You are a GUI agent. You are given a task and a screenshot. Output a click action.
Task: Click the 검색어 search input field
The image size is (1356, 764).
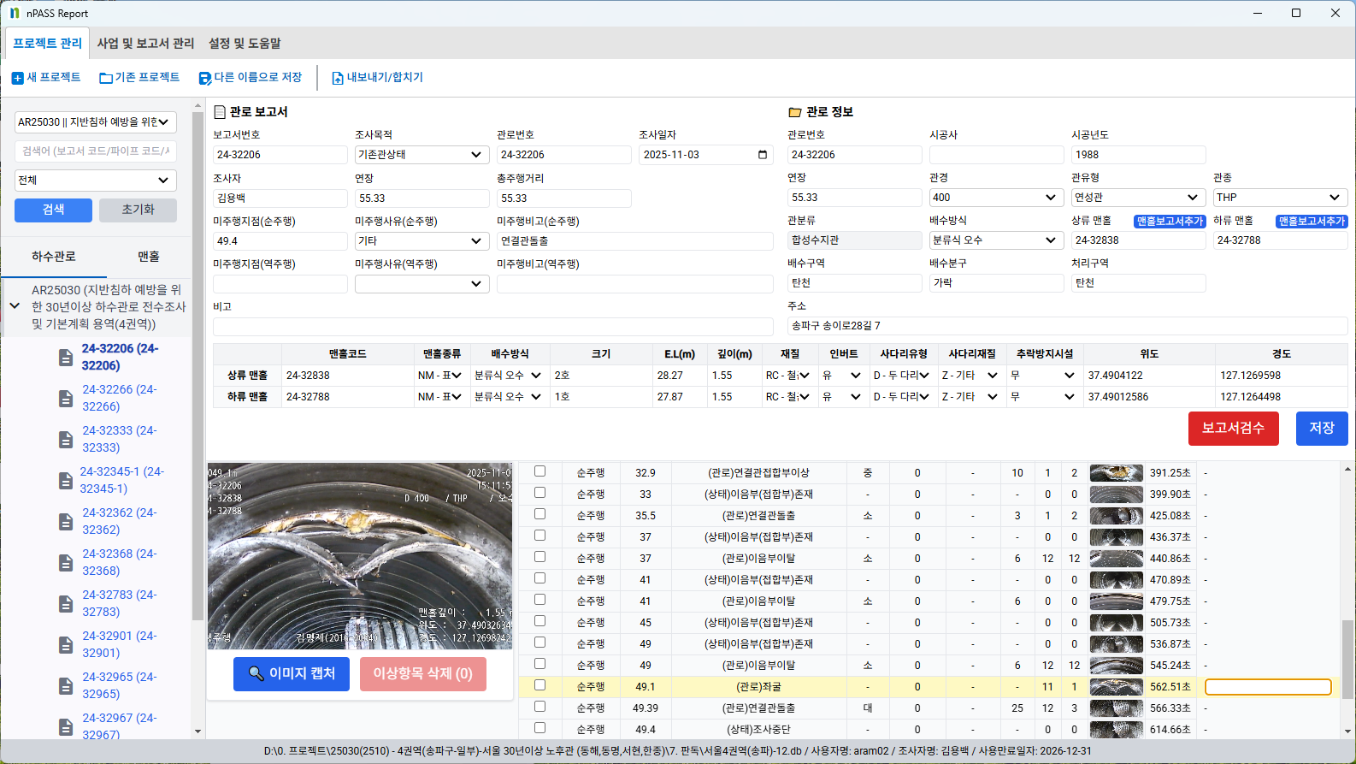[x=95, y=151]
